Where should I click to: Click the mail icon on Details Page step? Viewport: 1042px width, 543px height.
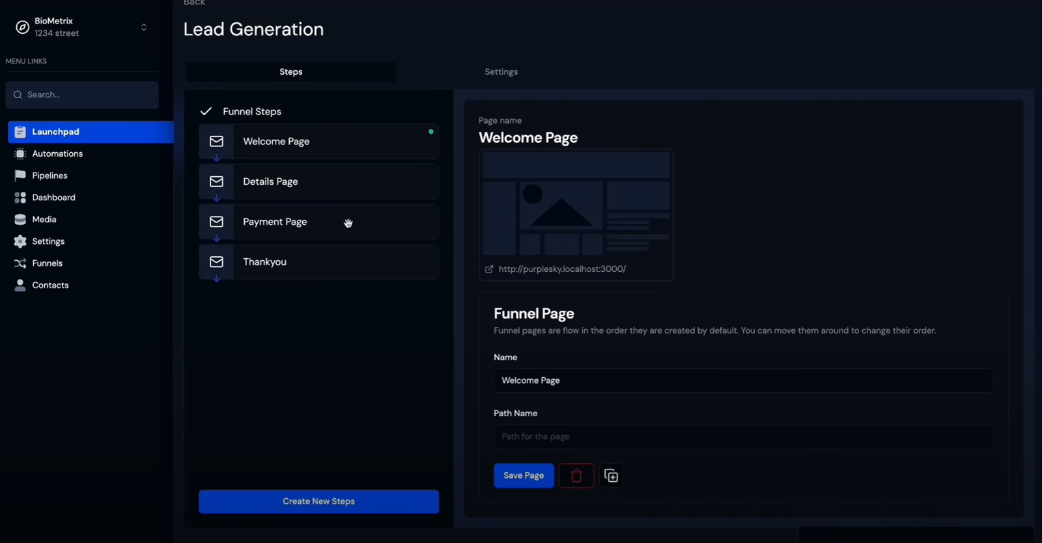(216, 181)
